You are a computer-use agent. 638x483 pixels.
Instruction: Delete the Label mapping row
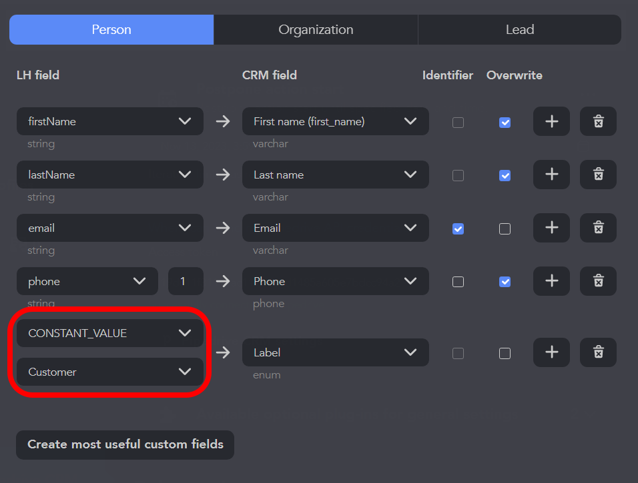pos(598,352)
